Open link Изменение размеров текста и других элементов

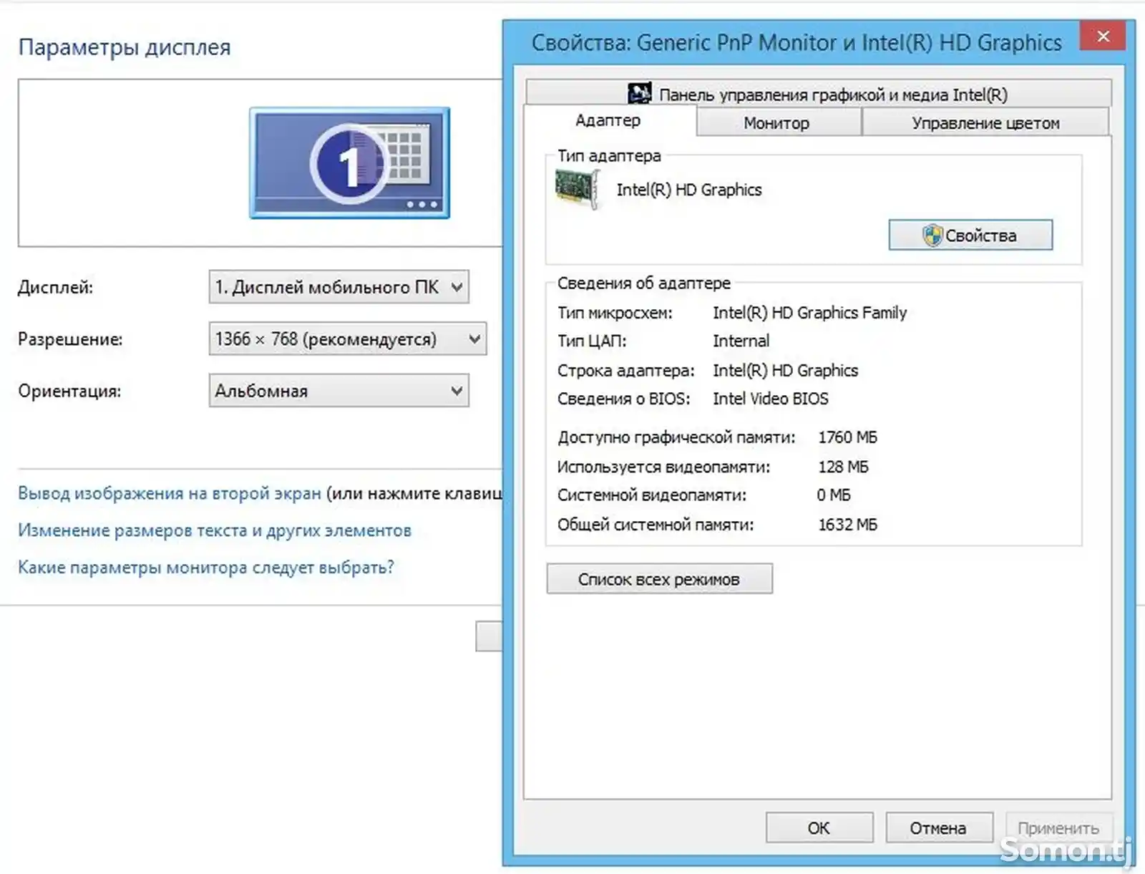pos(215,530)
